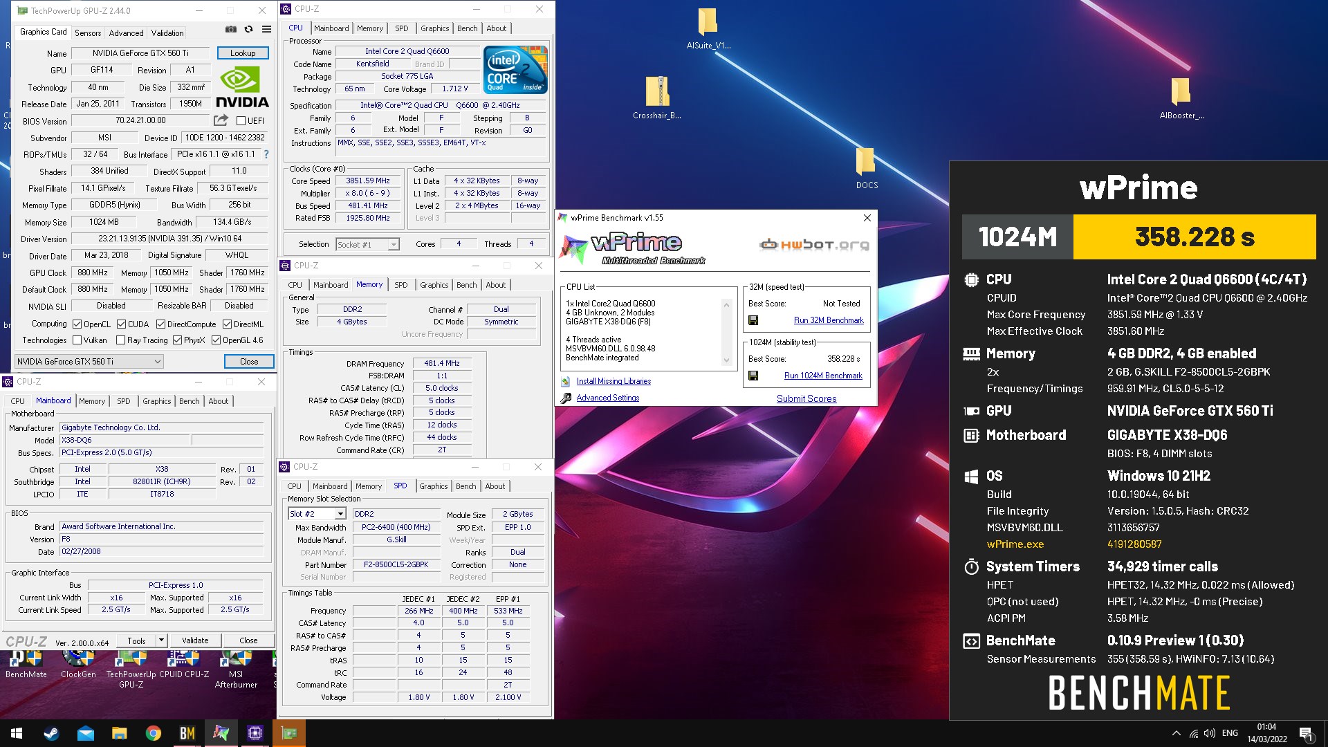
Task: Click the Lookup button in GPU-Z
Action: [243, 53]
